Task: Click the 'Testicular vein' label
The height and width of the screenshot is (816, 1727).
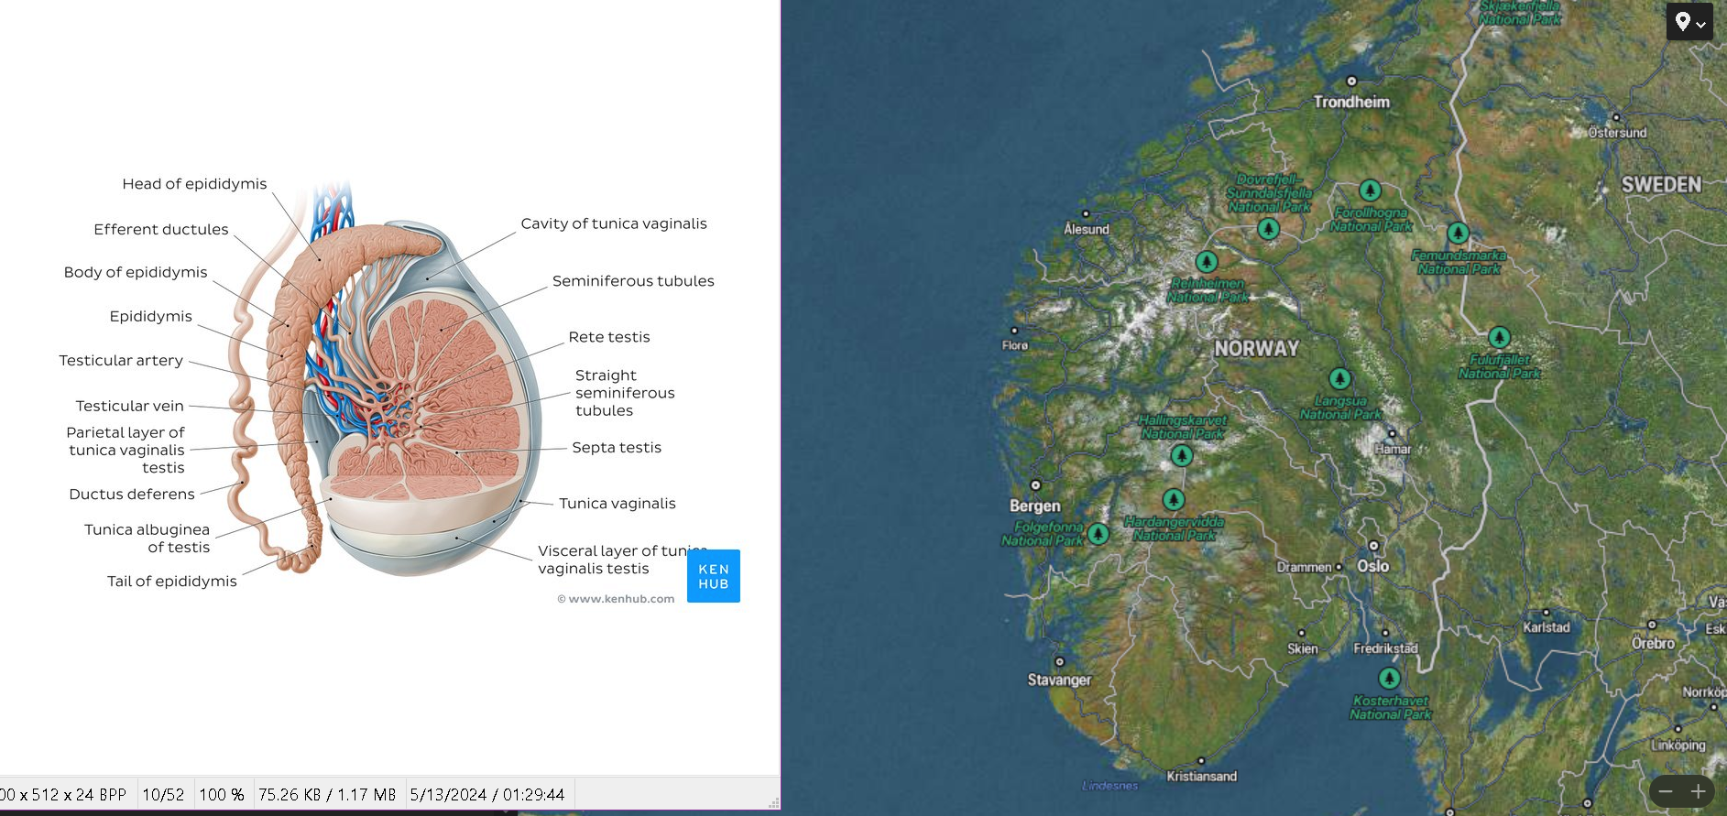Action: [130, 406]
